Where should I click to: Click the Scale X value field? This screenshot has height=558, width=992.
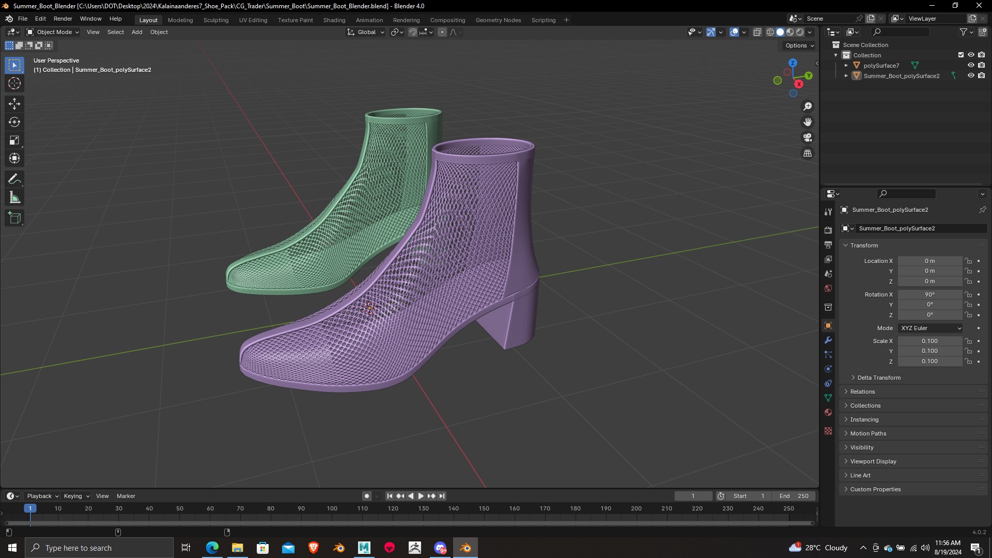(x=930, y=341)
